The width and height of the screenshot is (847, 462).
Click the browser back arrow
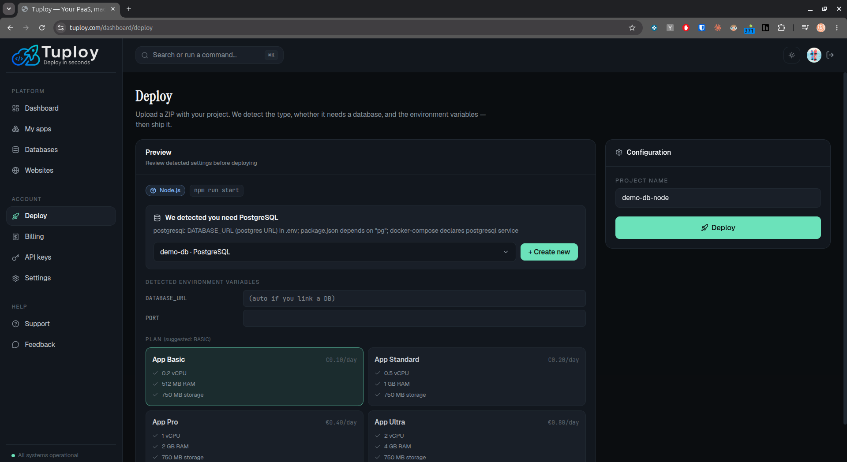point(10,28)
